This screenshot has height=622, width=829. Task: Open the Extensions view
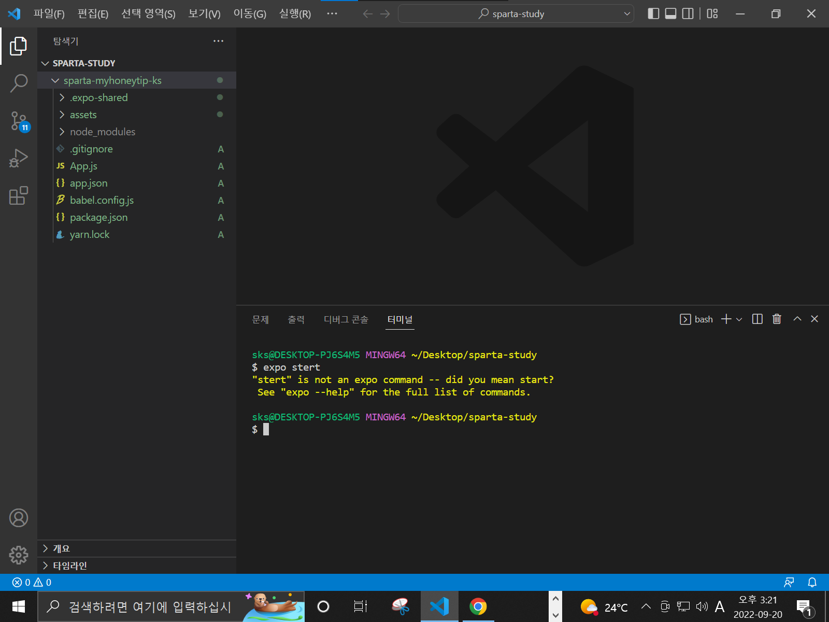tap(19, 195)
